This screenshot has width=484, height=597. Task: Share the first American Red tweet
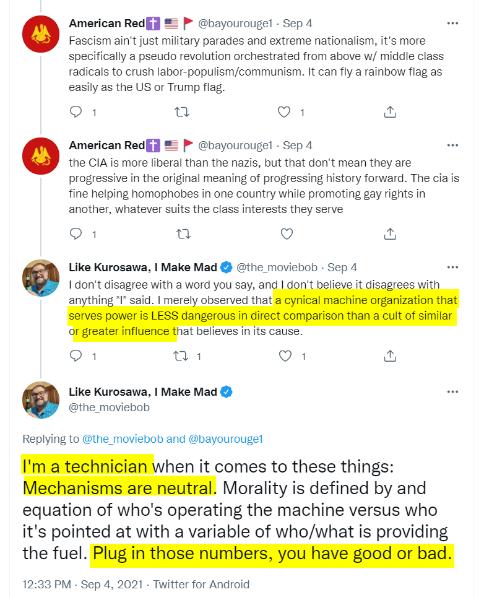coord(390,112)
